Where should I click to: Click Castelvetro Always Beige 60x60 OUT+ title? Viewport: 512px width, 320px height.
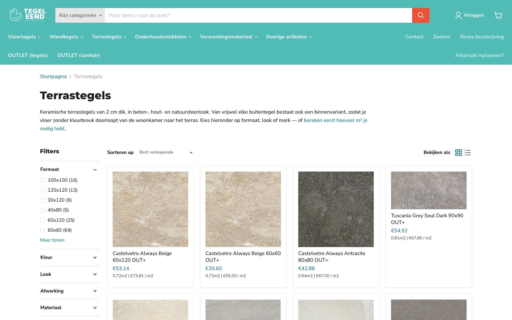click(x=243, y=257)
